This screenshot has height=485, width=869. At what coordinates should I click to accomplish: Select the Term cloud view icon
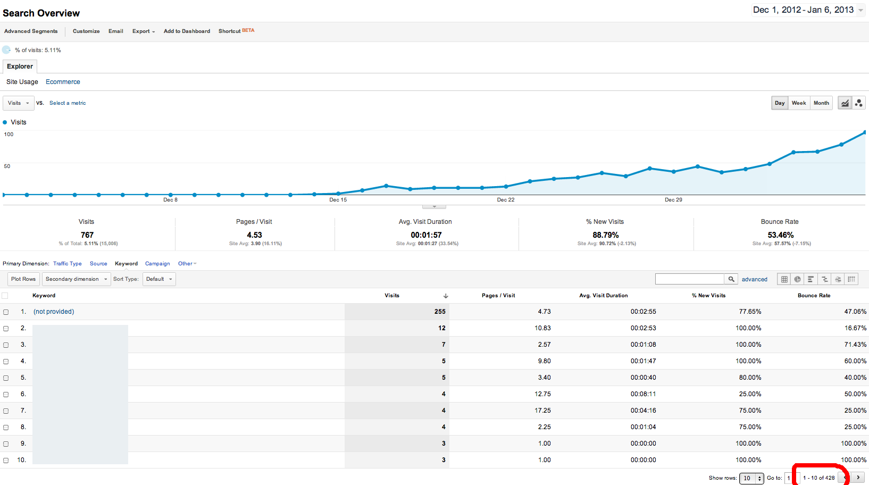(838, 279)
